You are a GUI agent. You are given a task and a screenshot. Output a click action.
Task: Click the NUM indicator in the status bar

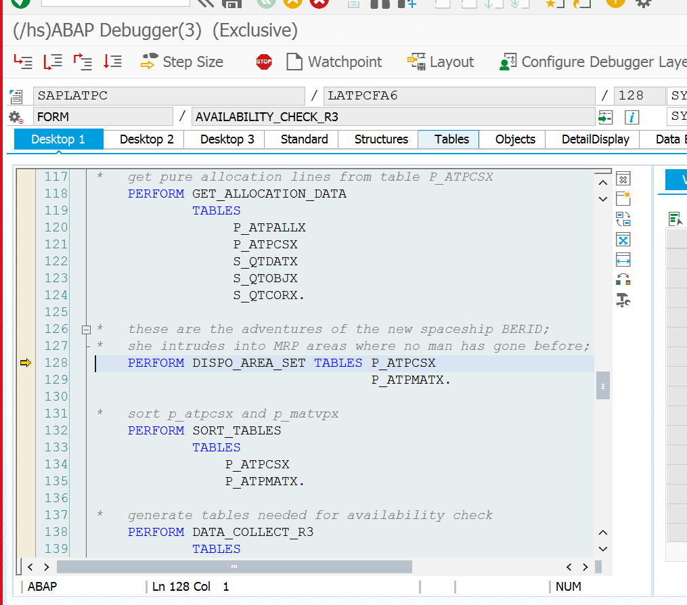click(569, 587)
